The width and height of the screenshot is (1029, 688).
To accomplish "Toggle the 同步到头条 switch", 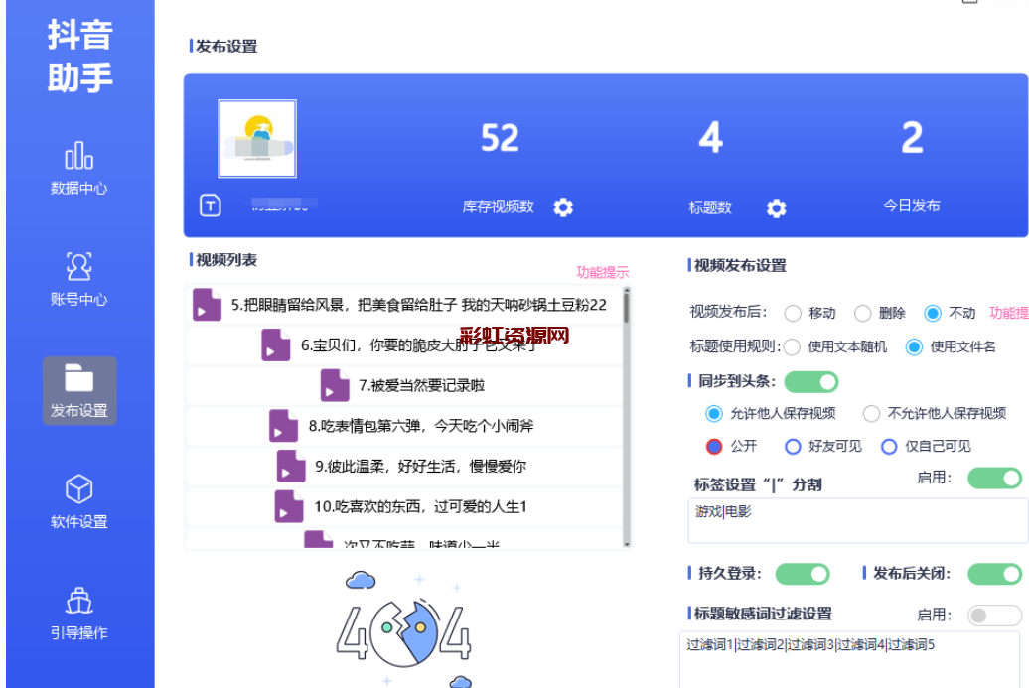I will pos(810,382).
